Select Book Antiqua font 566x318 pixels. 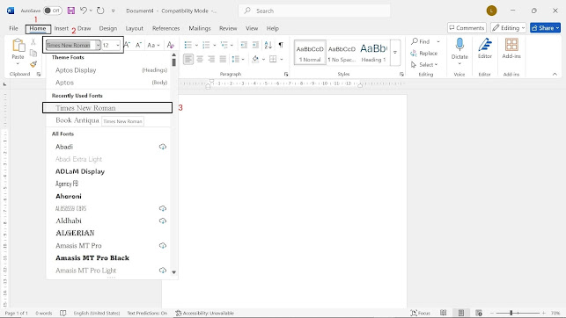coord(77,120)
